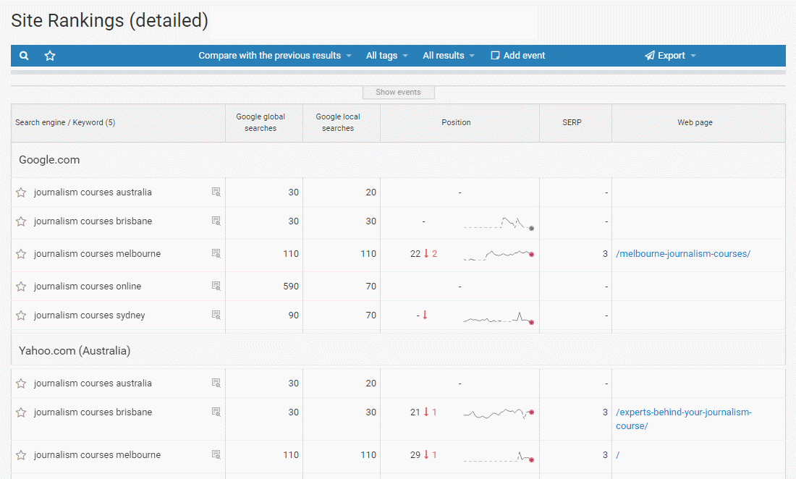Star the Yahoo journalism courses australia keyword

click(x=21, y=383)
